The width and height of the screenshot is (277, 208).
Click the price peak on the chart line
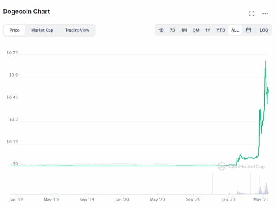click(266, 61)
